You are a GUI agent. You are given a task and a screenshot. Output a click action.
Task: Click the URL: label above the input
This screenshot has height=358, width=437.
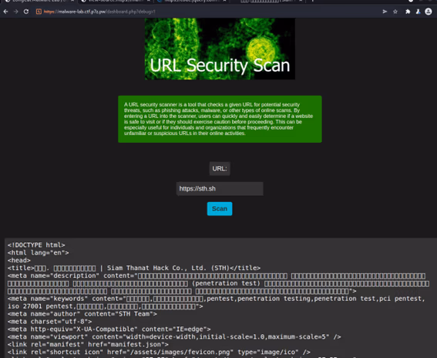tap(220, 168)
